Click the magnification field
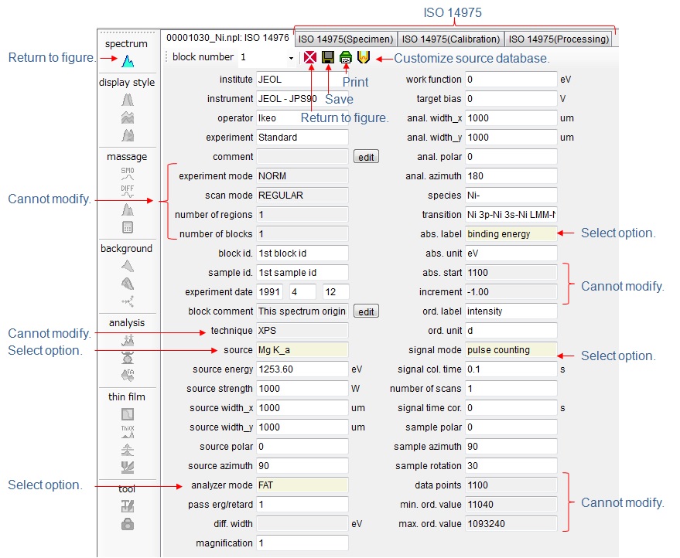 (302, 543)
